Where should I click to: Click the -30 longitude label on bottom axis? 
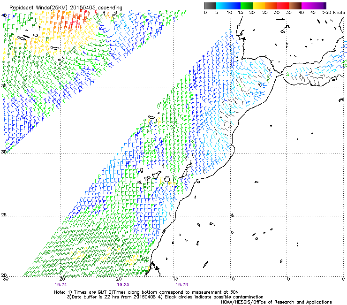pyautogui.click(x=4, y=279)
